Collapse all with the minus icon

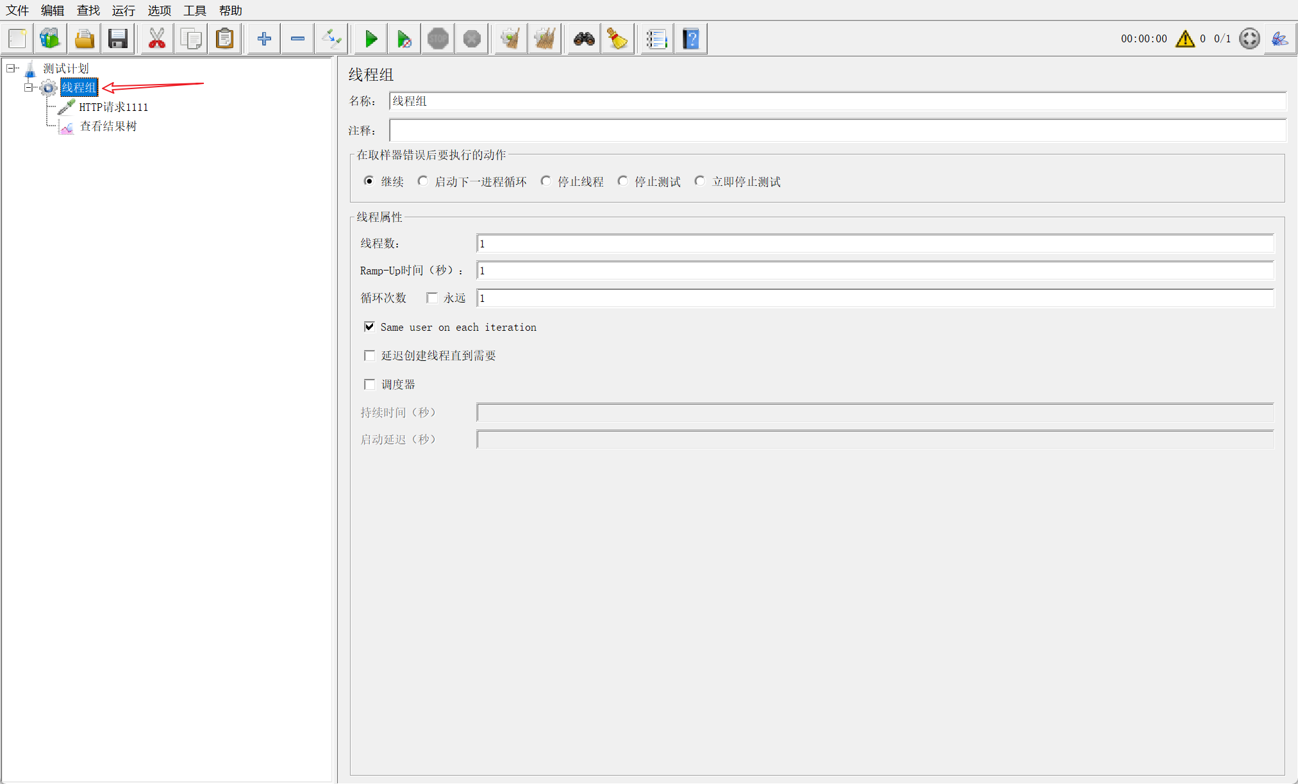(x=297, y=38)
